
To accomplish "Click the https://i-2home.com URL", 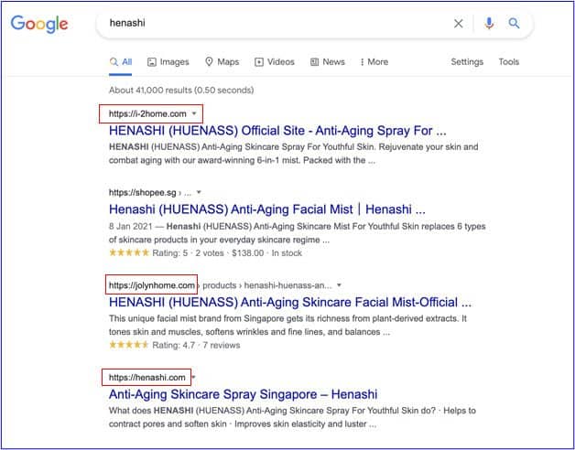I will (147, 114).
